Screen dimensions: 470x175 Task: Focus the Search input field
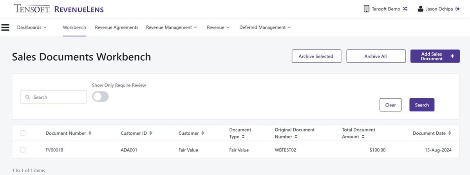point(53,97)
